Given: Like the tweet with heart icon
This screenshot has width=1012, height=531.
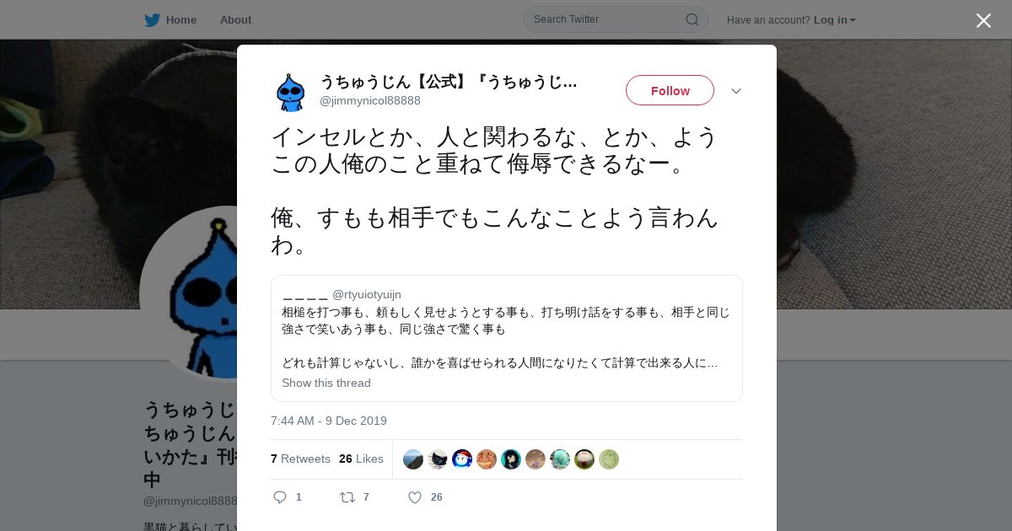Looking at the screenshot, I should click(x=415, y=497).
